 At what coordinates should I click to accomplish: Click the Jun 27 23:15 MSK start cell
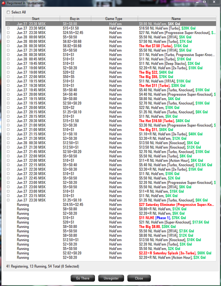pyautogui.click(x=31, y=196)
